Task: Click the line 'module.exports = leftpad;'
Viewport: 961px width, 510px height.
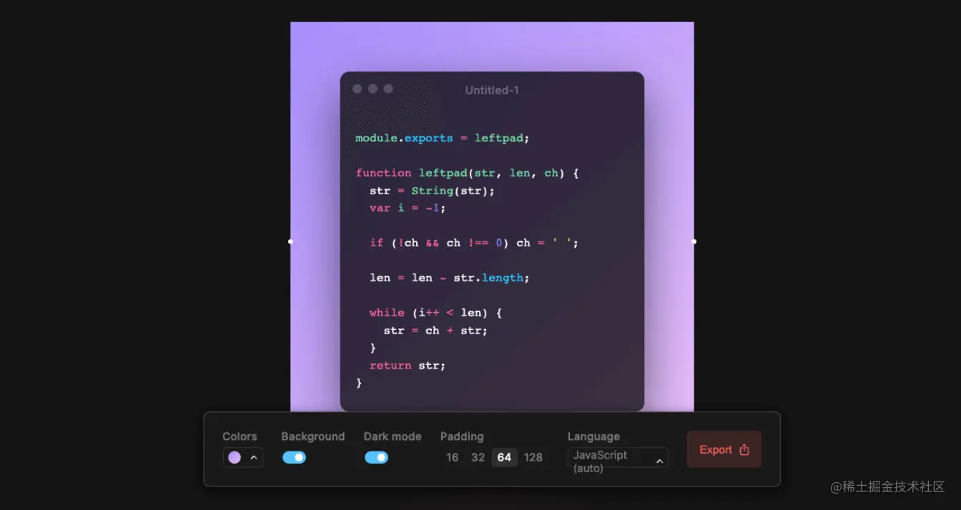Action: pyautogui.click(x=443, y=138)
